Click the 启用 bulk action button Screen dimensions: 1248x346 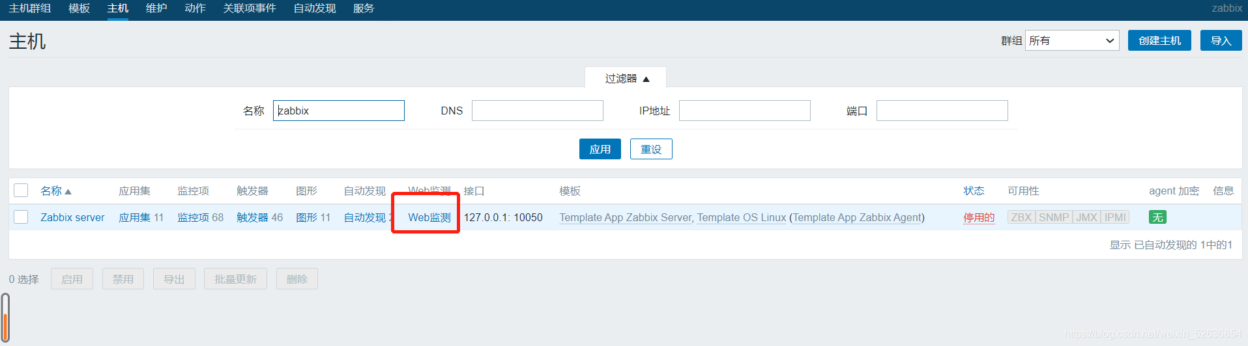click(72, 279)
